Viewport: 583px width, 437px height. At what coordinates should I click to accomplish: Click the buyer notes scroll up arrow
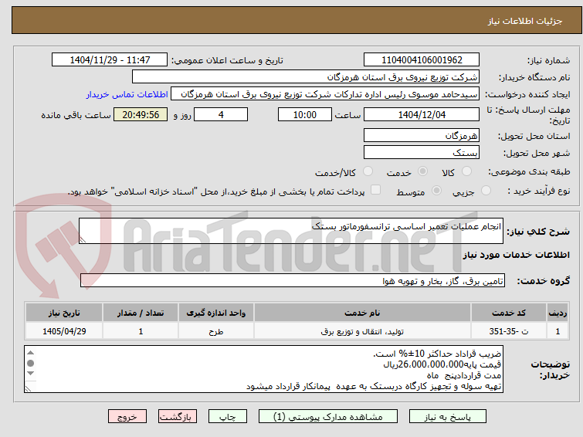[30, 353]
